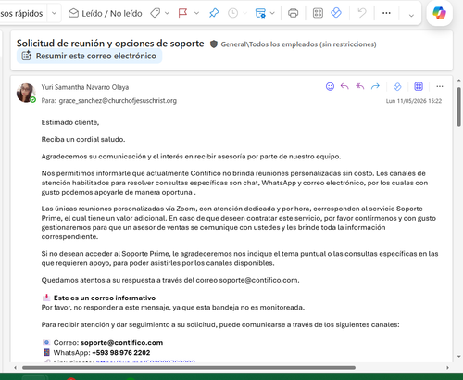463x380 pixels.
Task: Click sender name Yuri Samantha Navarro Olaya
Action: (x=85, y=87)
